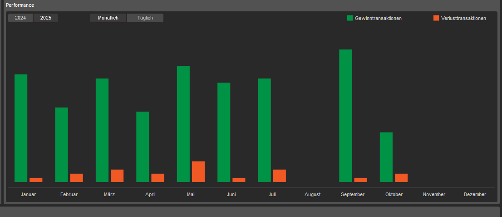502x217 pixels.
Task: Click the green bar for Januar
Action: pos(21,128)
